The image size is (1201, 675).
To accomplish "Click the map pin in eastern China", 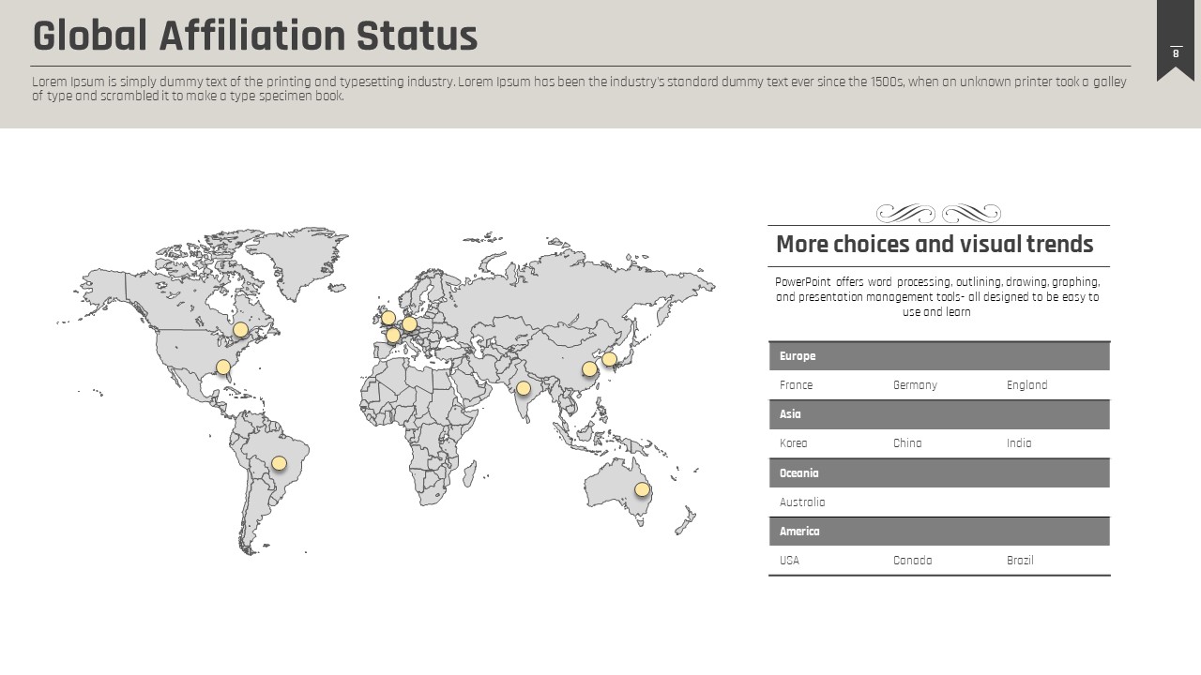I will click(x=589, y=369).
